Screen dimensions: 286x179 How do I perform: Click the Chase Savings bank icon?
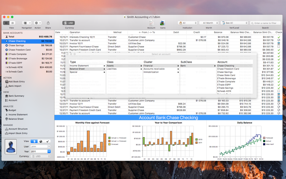coord(6,45)
